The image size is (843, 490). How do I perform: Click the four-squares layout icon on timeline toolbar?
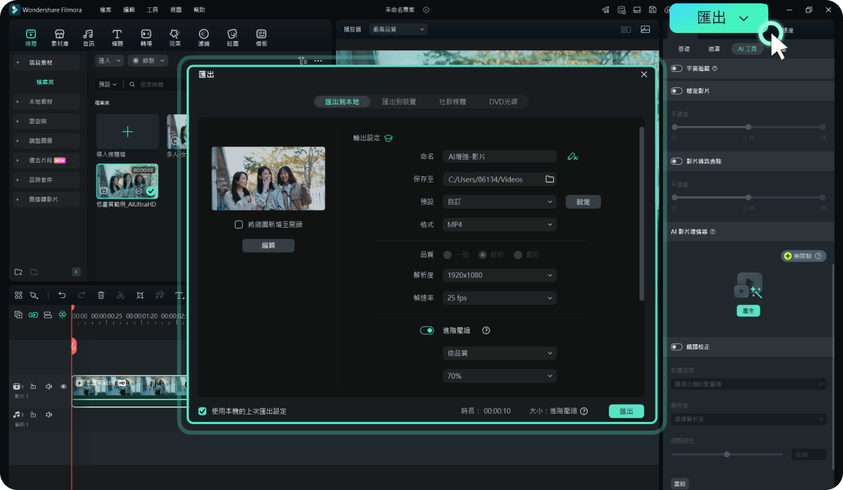click(18, 294)
